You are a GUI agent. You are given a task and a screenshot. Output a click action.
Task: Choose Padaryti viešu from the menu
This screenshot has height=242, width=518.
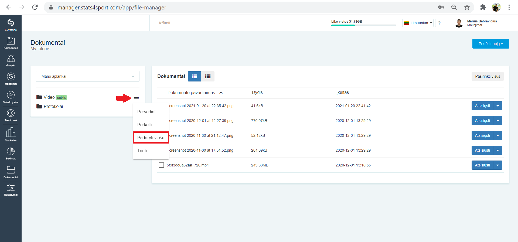[151, 138]
